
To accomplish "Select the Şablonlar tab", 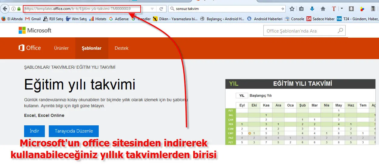I will 92,48.
